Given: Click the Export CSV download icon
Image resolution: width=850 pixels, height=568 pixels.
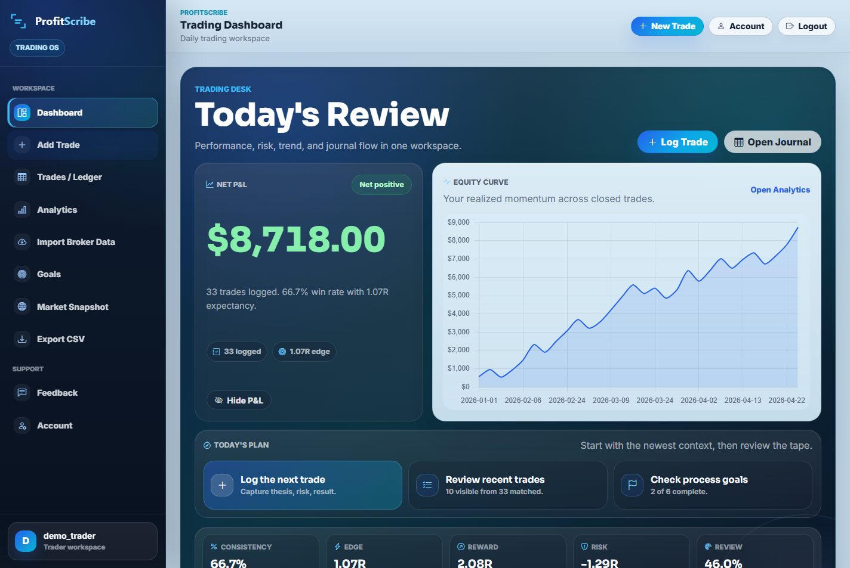Looking at the screenshot, I should tap(22, 339).
